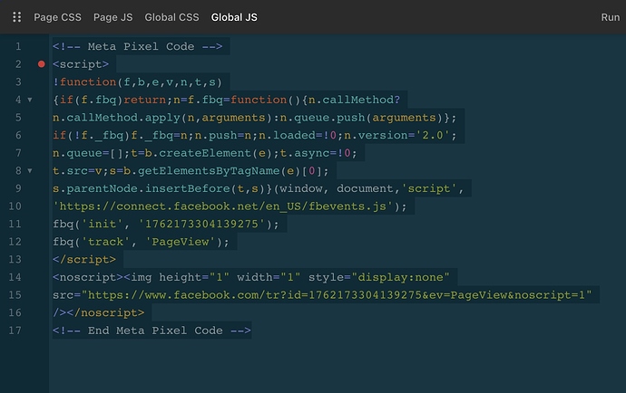Image resolution: width=626 pixels, height=393 pixels.
Task: Click the red error marker on line 2
Action: 42,64
